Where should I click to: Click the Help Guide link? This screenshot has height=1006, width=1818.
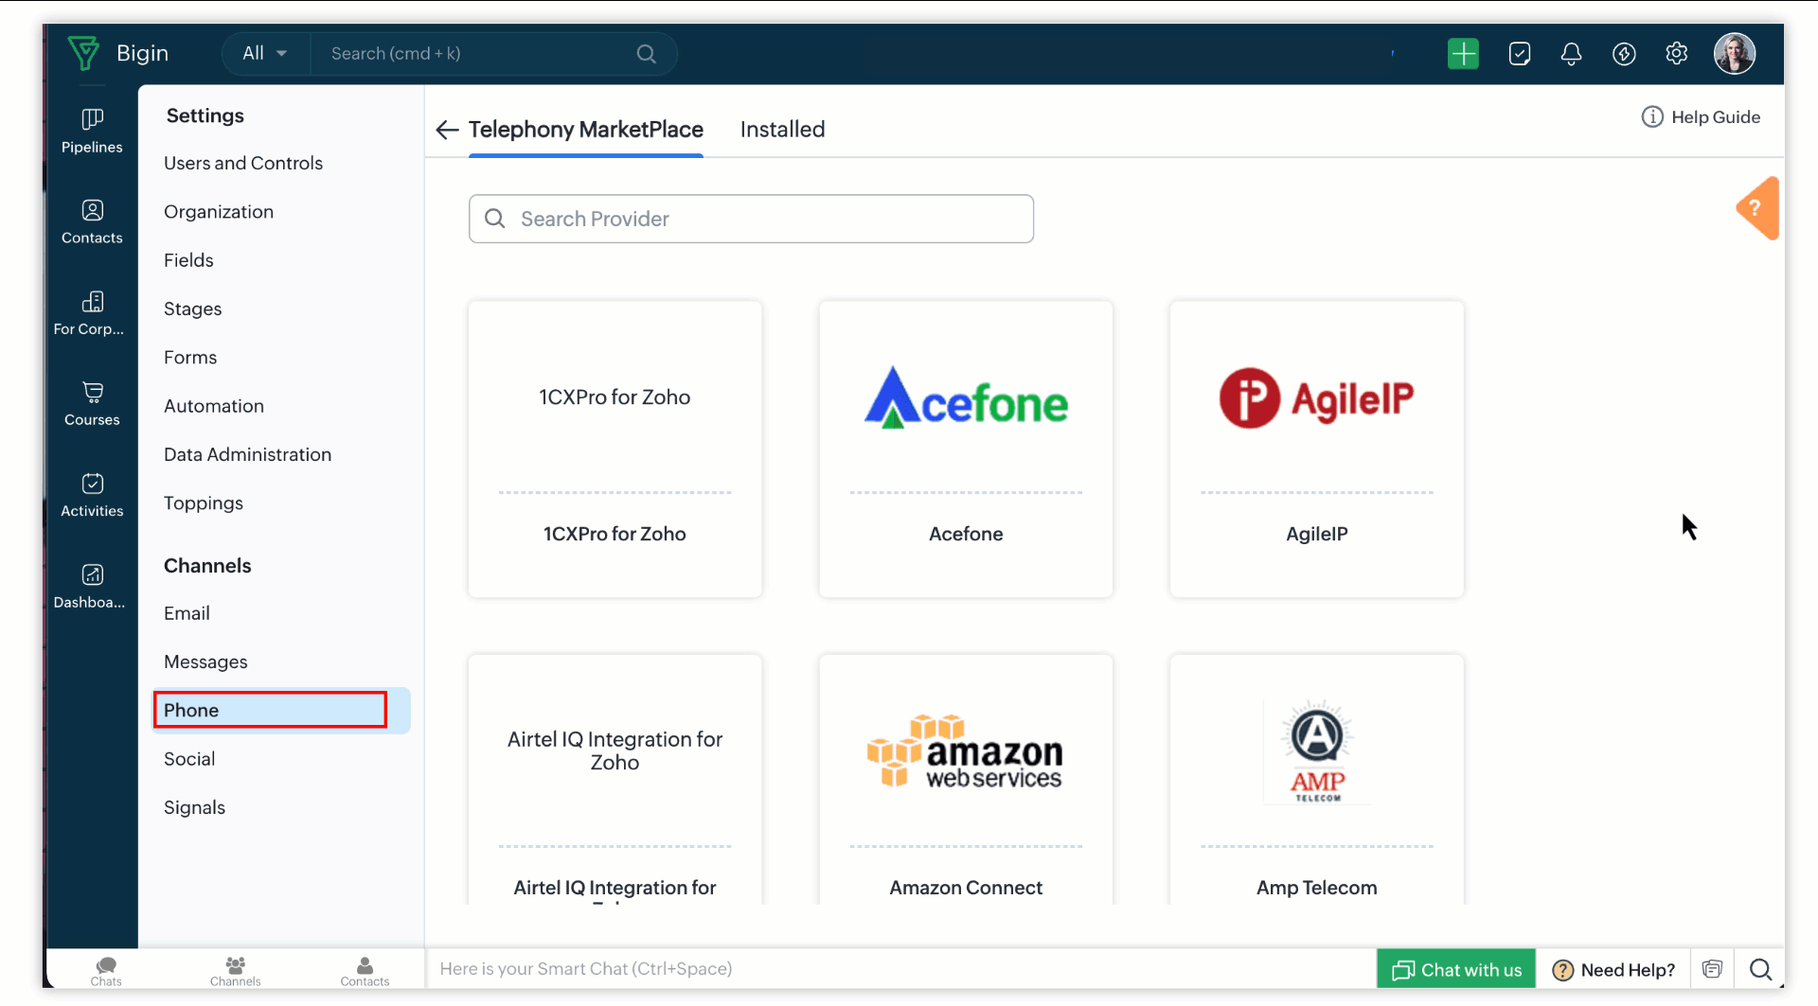coord(1715,117)
